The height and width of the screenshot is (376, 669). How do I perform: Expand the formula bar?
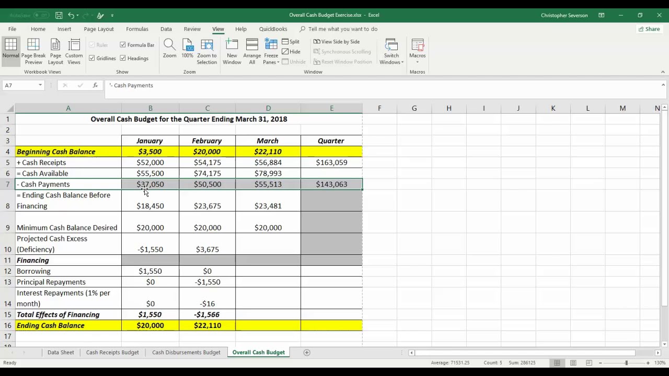point(663,85)
